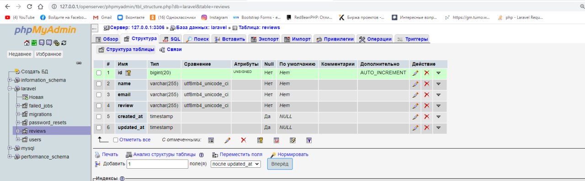
Task: Check the checkbox for the updated_at row
Action: (98, 128)
